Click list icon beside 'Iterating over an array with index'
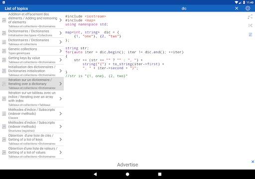 (4, 99)
